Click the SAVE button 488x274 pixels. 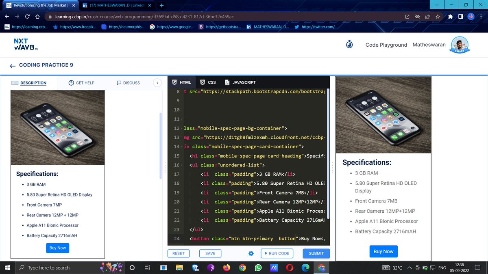pyautogui.click(x=210, y=253)
